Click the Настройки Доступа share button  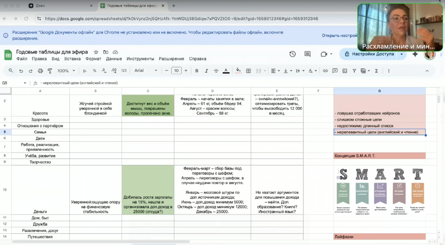pyautogui.click(x=369, y=54)
